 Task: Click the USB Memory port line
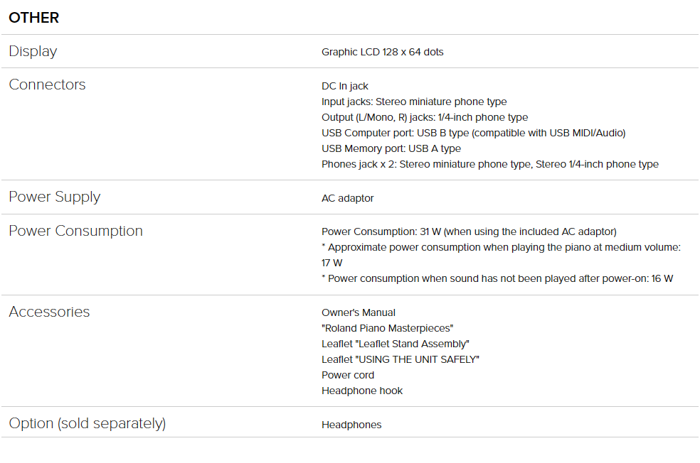391,148
